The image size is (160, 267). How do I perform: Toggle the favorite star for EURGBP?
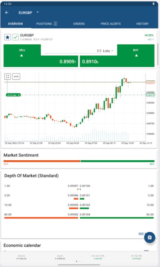(x=8, y=37)
